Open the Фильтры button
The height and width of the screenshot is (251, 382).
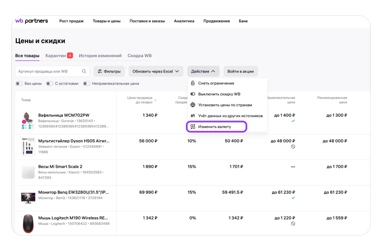click(x=109, y=71)
